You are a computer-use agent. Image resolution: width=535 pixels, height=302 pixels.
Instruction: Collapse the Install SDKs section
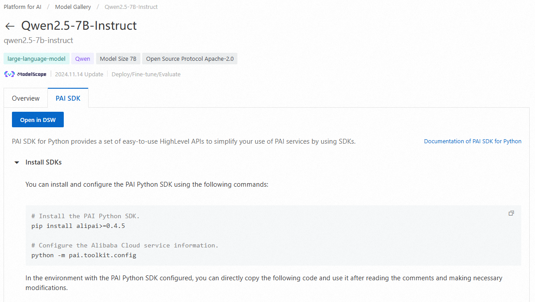(x=17, y=162)
